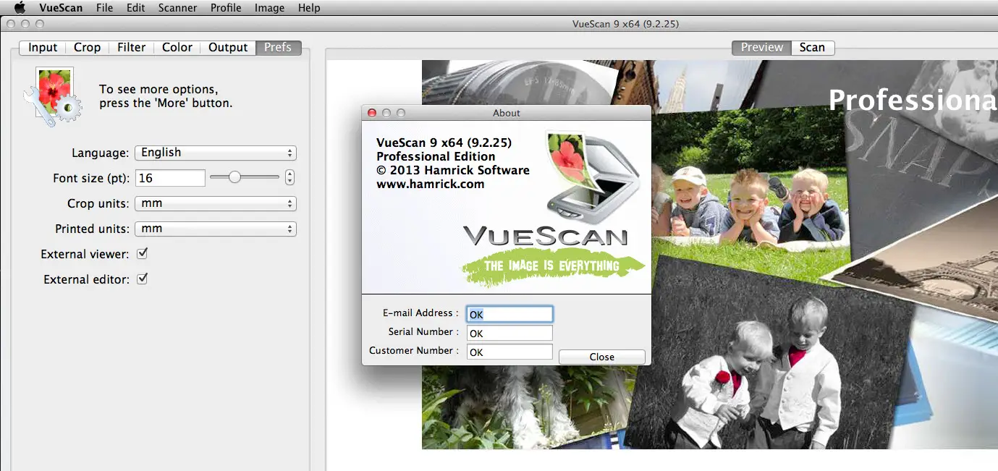
Task: Open the Language dropdown
Action: [x=216, y=153]
